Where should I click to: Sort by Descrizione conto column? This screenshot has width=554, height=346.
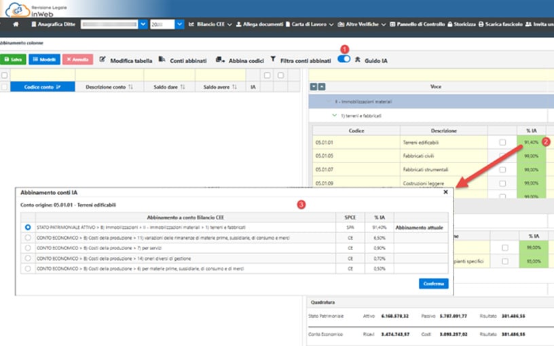pyautogui.click(x=109, y=87)
